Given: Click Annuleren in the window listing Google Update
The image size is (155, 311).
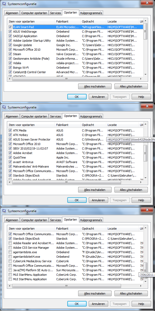Looking at the screenshot, I should [98, 97].
